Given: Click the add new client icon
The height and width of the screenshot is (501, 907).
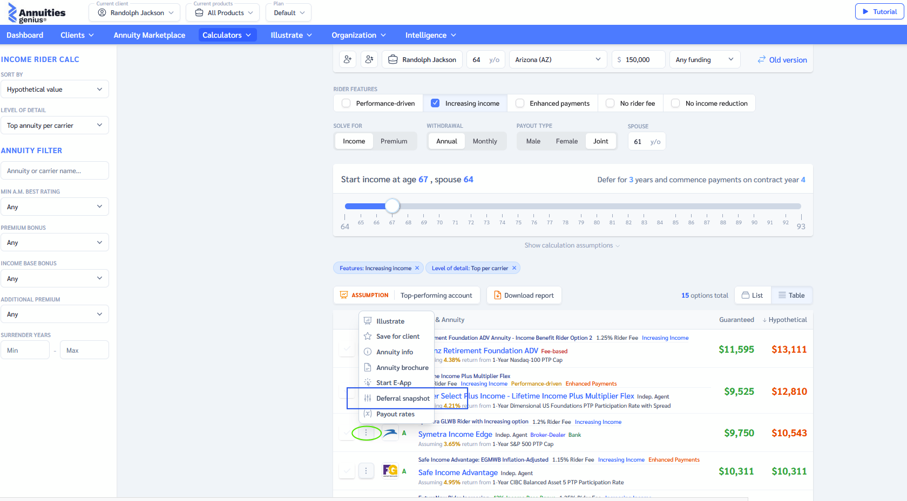Looking at the screenshot, I should pyautogui.click(x=348, y=59).
